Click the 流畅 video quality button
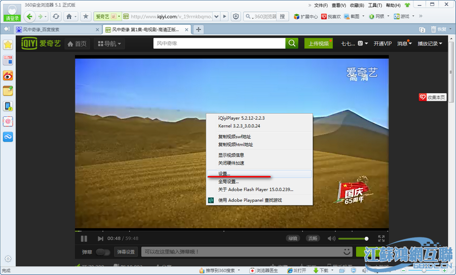 coord(313,238)
